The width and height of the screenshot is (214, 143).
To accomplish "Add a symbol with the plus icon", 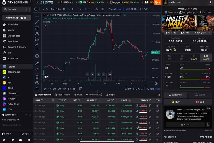I will point(36,9).
